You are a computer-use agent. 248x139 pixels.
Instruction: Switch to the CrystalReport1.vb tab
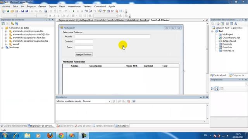pyautogui.click(x=84, y=20)
